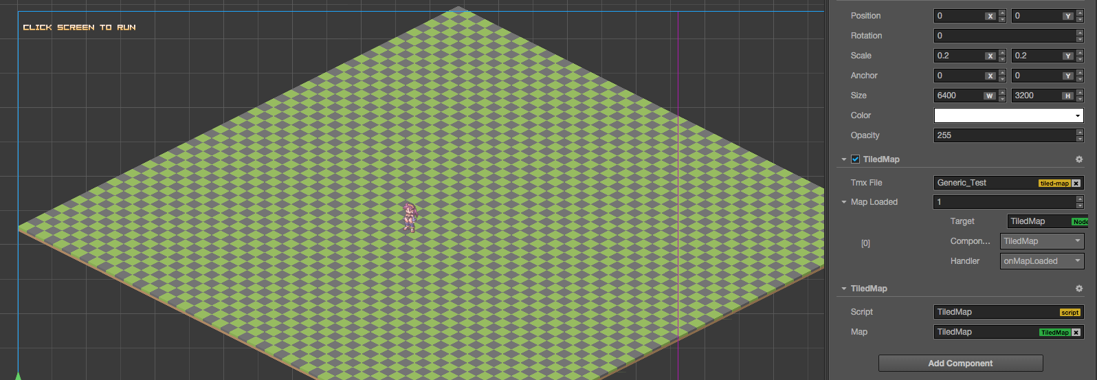Click the Opacity property label
This screenshot has width=1097, height=380.
(865, 135)
